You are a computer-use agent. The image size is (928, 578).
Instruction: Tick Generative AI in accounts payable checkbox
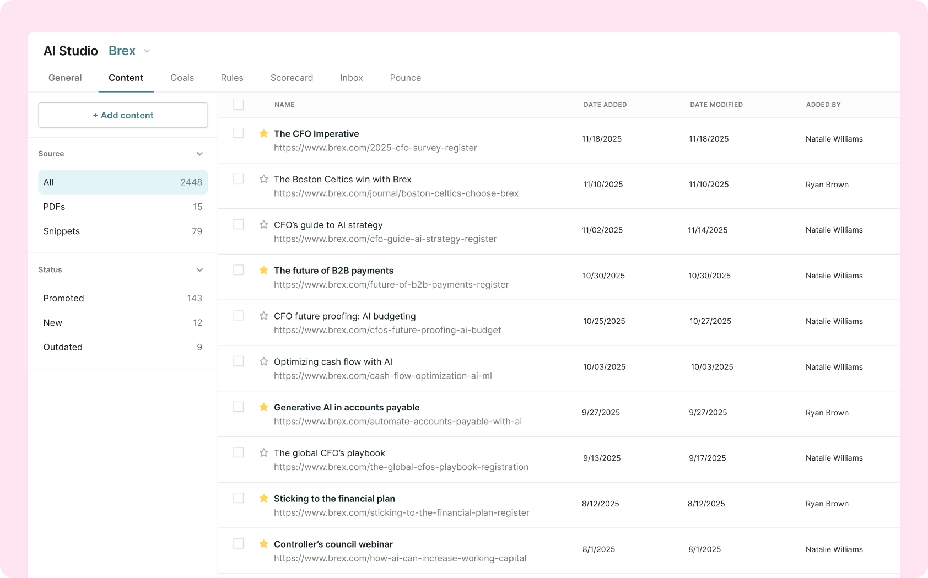[239, 407]
